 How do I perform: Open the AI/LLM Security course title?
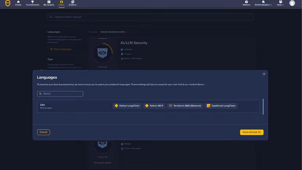(x=134, y=43)
